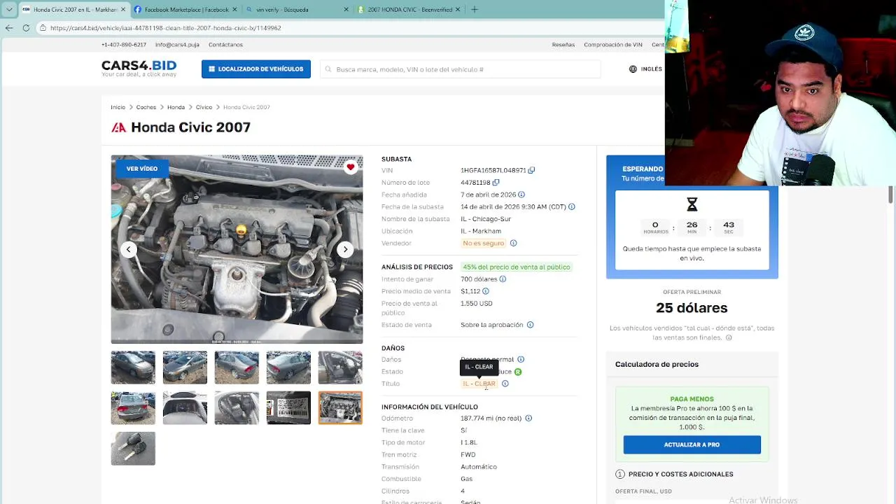
Task: Select VIN sticker label thumbnail
Action: pyautogui.click(x=288, y=408)
